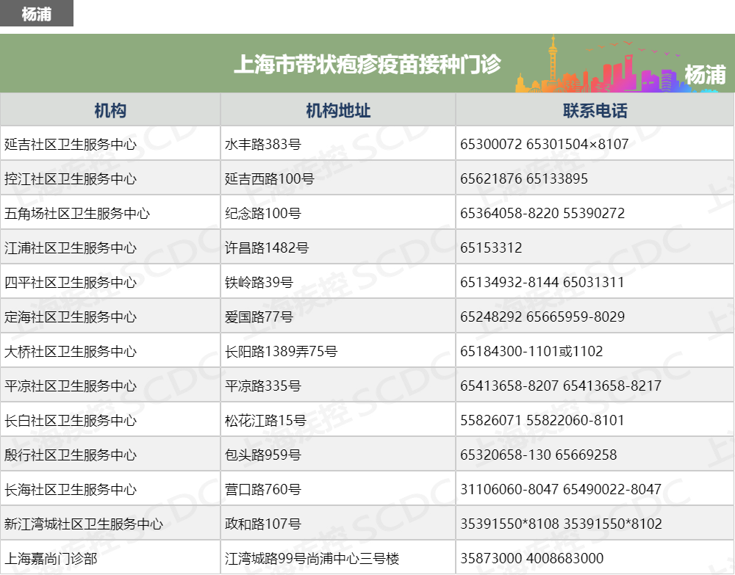Select 新江湾城社区卫生服务中心 cell

[110, 524]
